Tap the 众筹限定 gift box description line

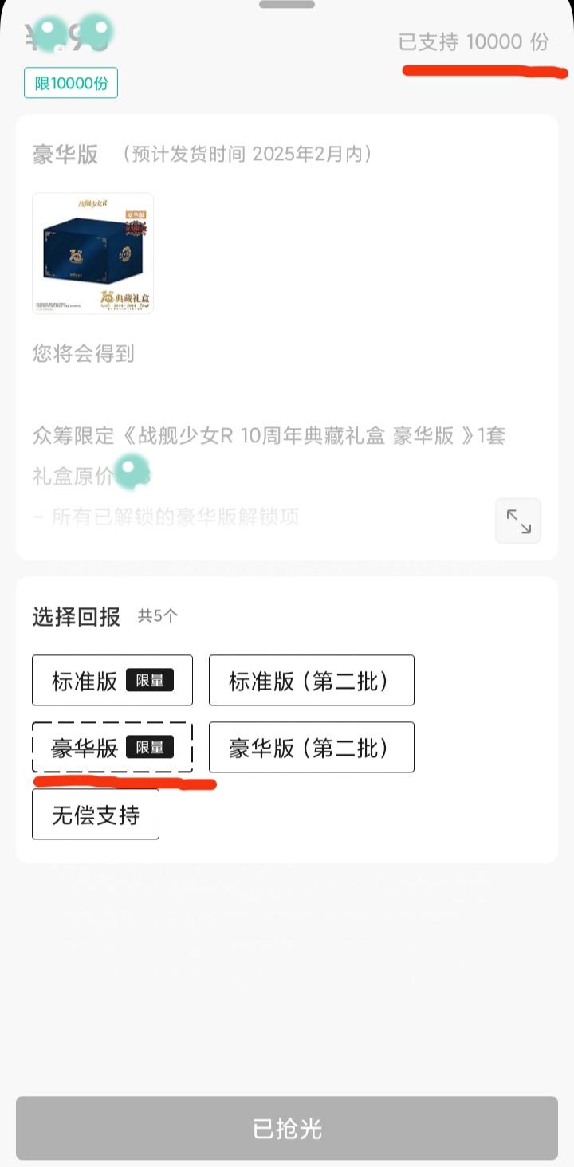(x=269, y=436)
